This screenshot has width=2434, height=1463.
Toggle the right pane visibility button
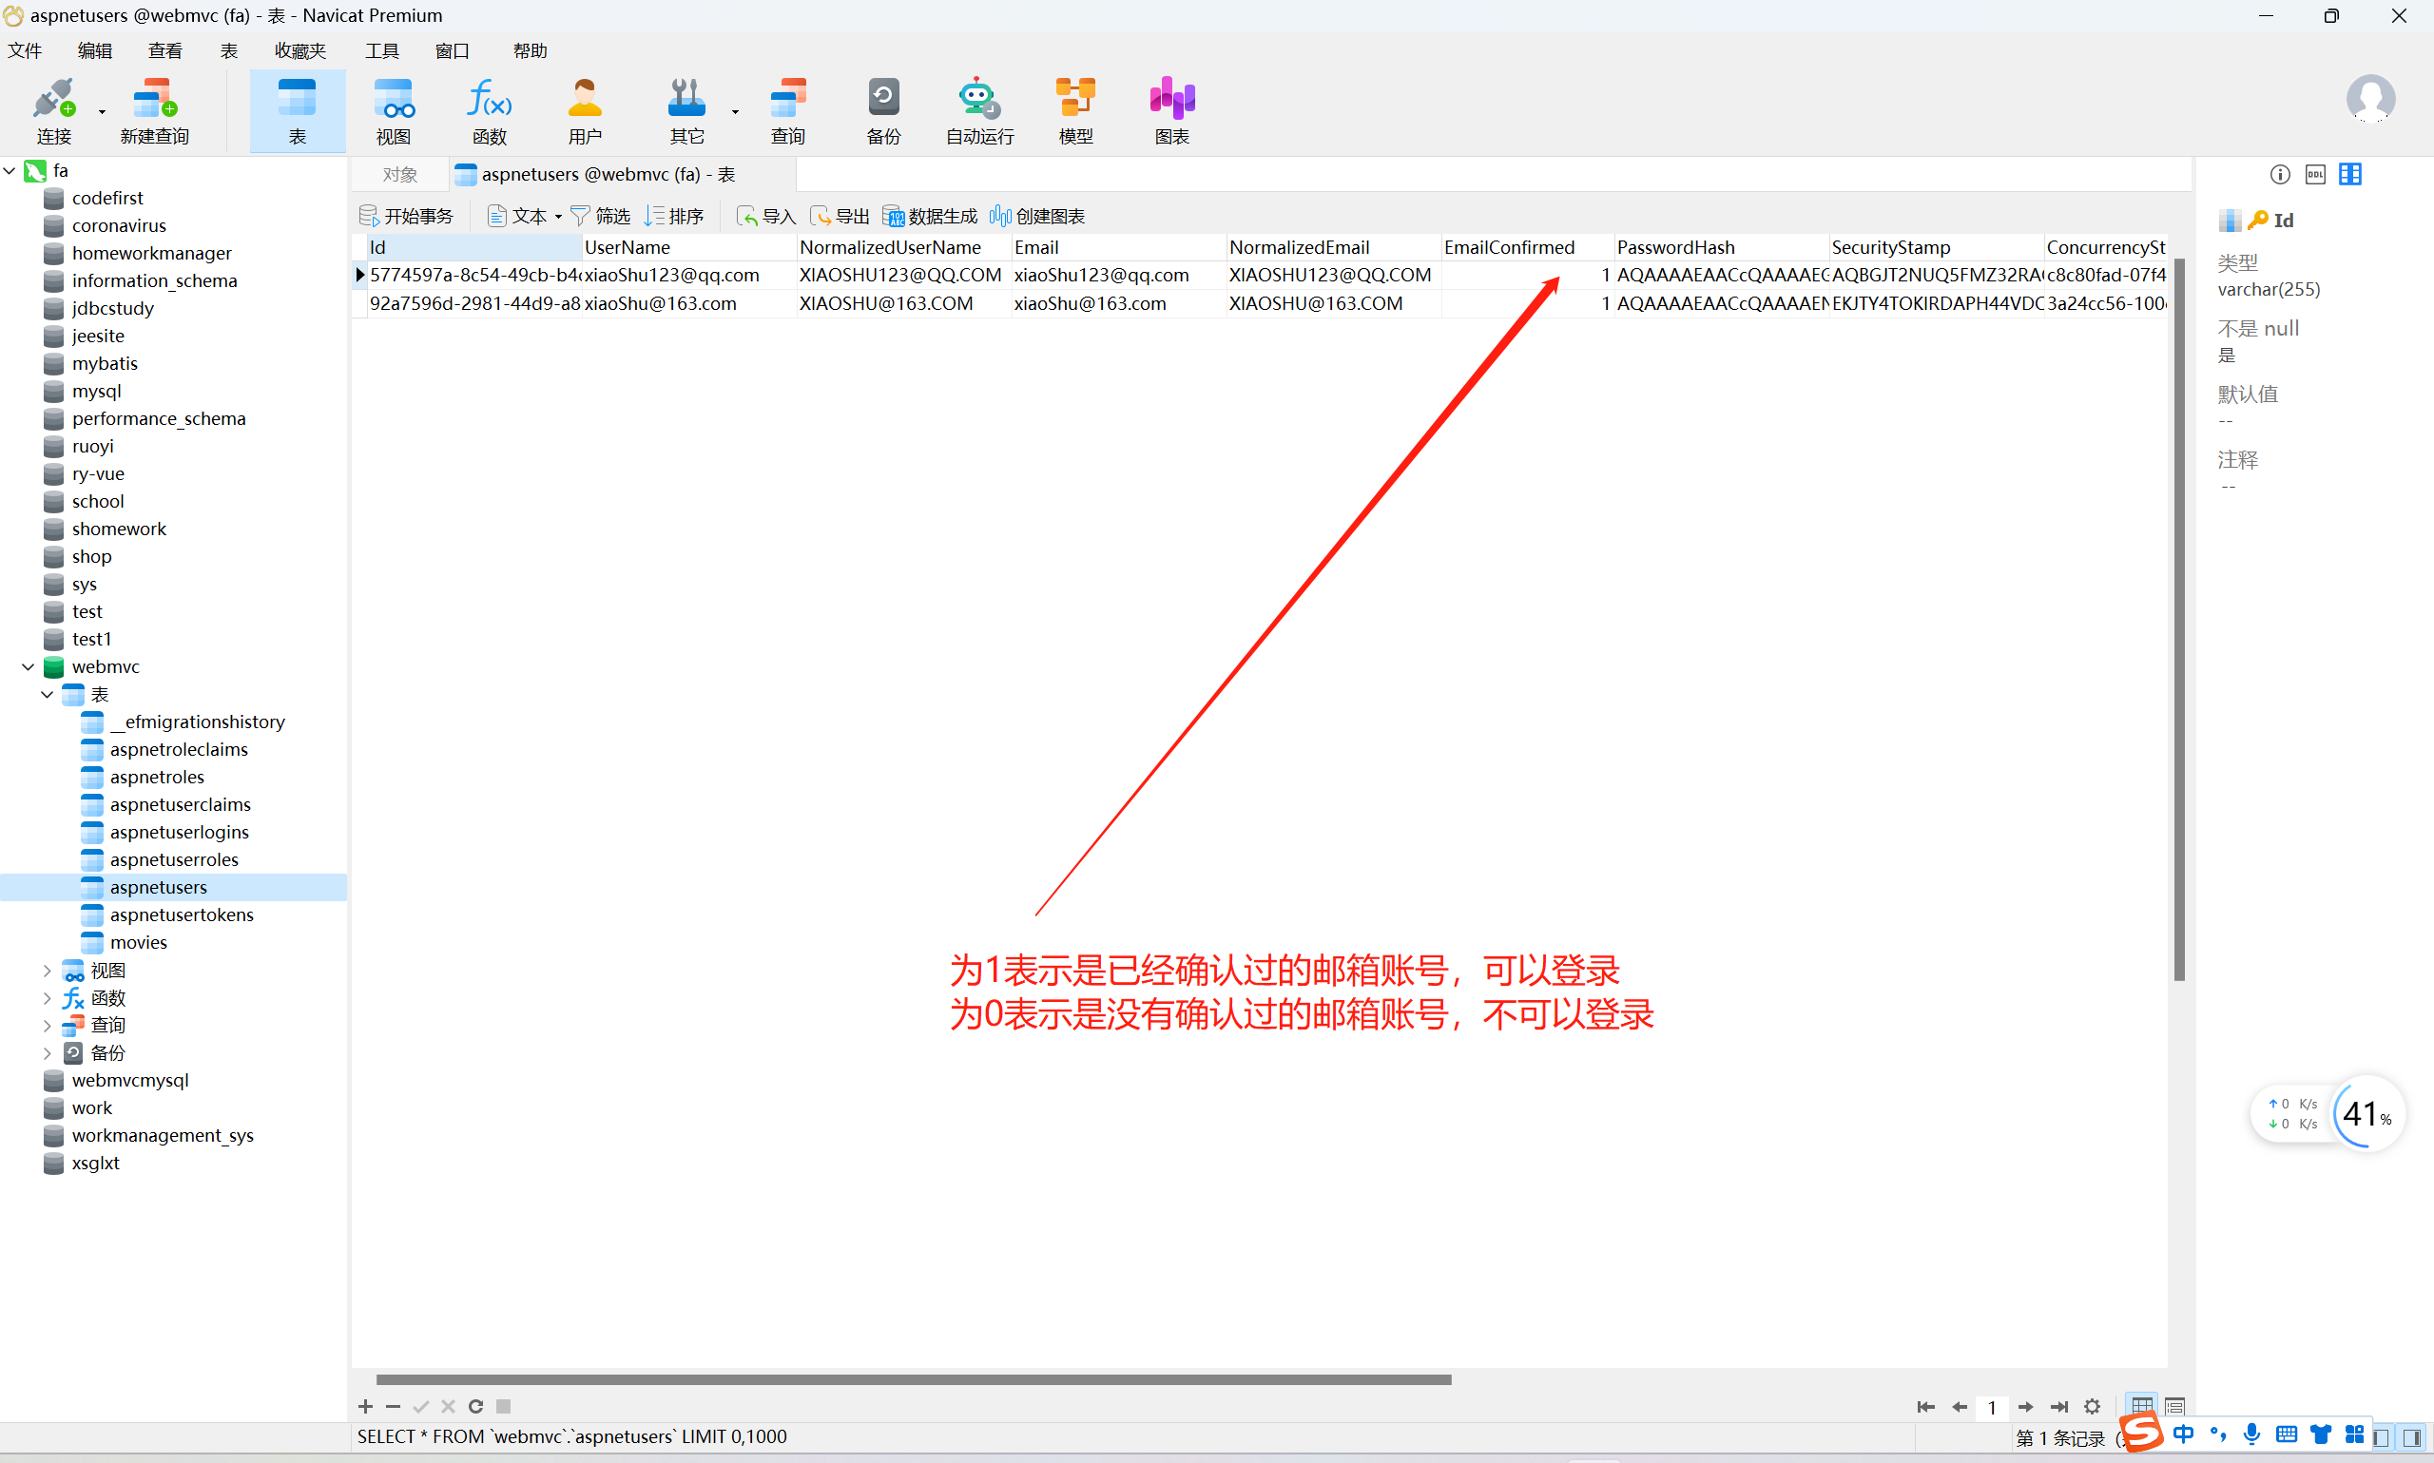[x=2411, y=1437]
